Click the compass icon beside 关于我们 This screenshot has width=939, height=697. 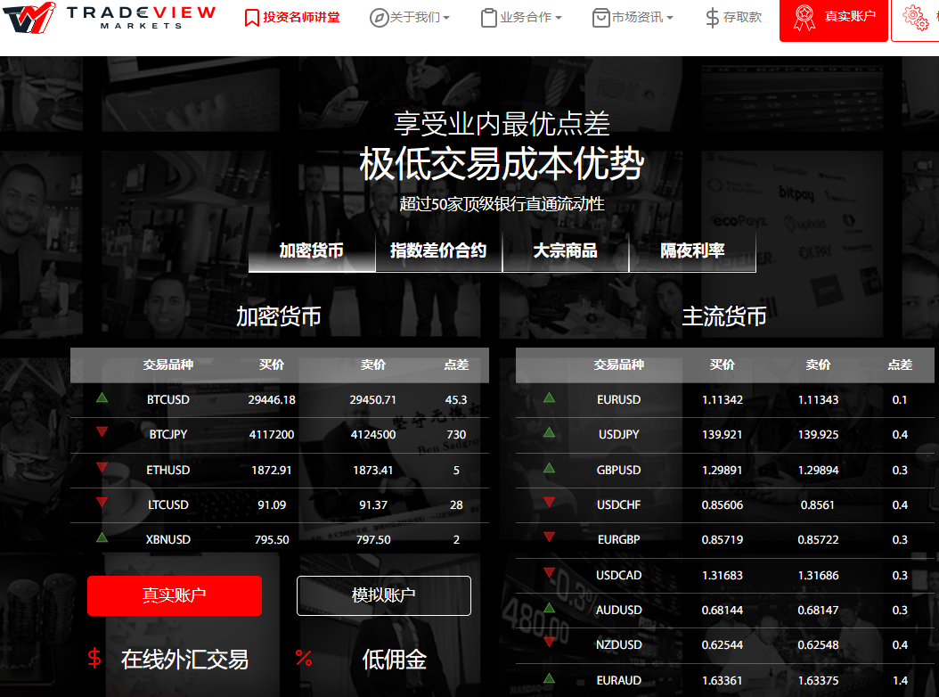(379, 18)
